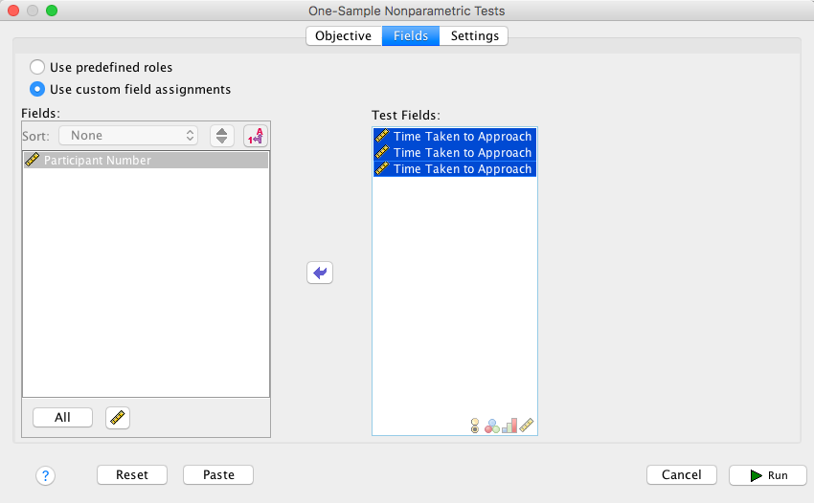Open the Sort dropdown showing None
This screenshot has height=503, width=814.
point(128,136)
